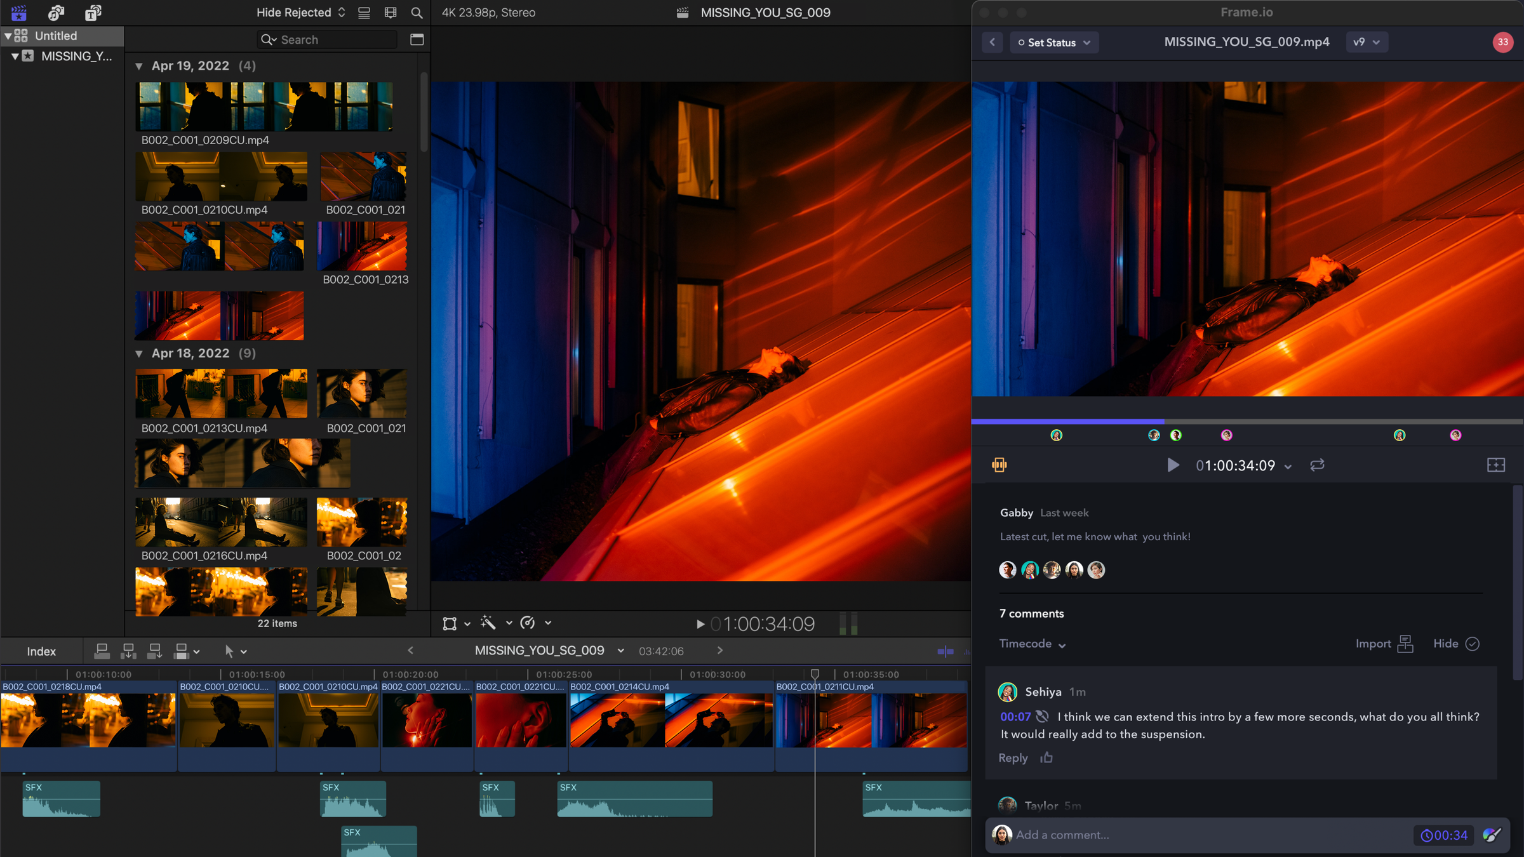Open the Photos and Audio sidebar icon
The width and height of the screenshot is (1524, 857).
[56, 13]
